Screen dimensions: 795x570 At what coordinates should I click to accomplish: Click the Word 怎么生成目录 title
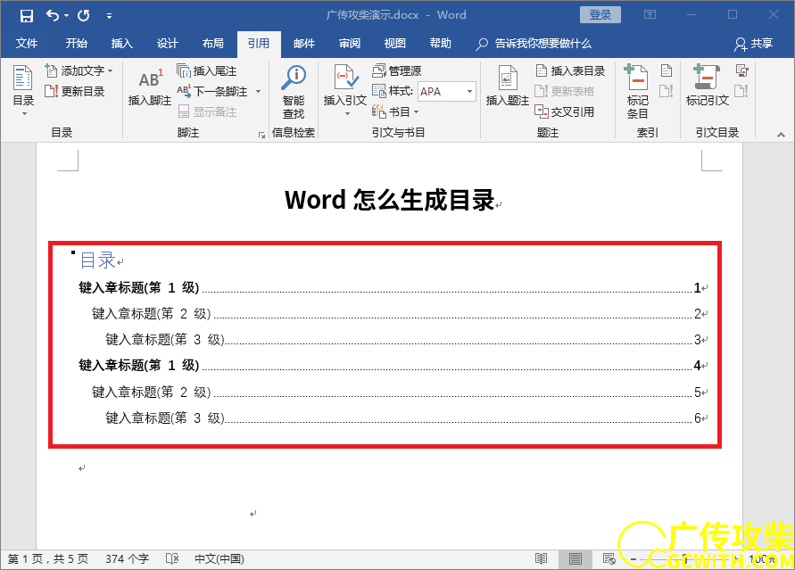pos(389,200)
